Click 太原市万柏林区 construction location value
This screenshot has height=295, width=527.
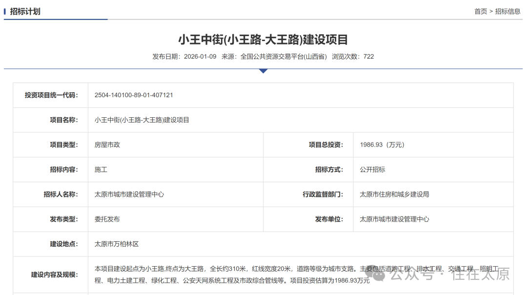point(117,244)
